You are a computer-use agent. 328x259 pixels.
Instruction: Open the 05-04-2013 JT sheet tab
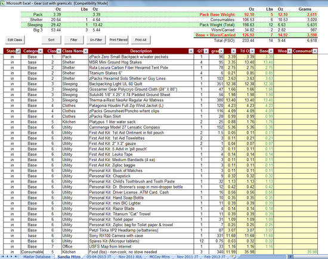(99, 257)
